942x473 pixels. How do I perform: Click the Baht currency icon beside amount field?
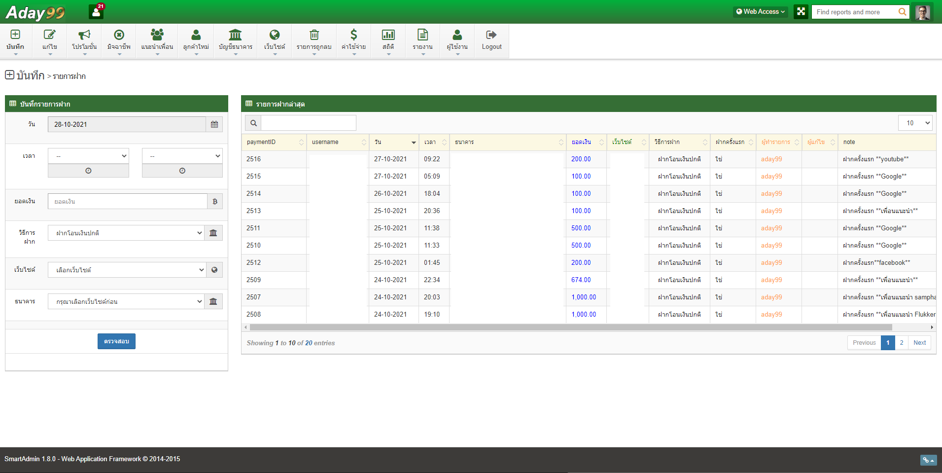click(x=215, y=201)
